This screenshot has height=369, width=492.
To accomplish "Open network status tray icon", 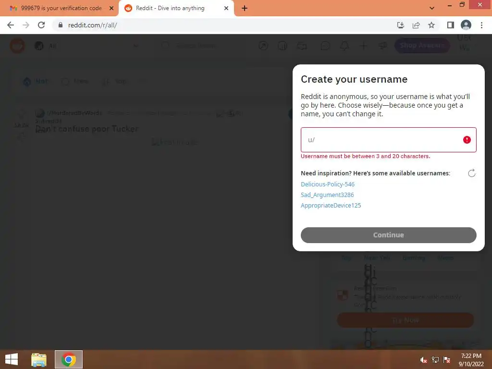I will tap(435, 360).
